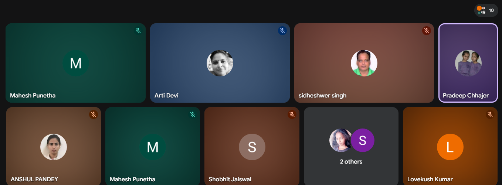Click muted mic on Mahesh Punetha tile beside Shobhit Jaiswal
This screenshot has height=185, width=502.
[x=193, y=114]
